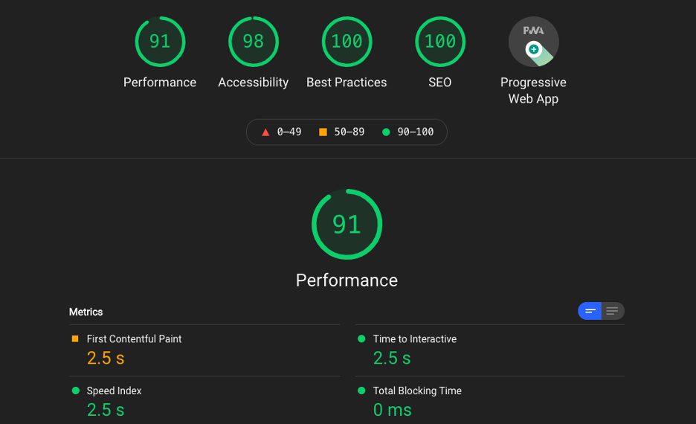
Task: Expand the Time to Interactive metric
Action: [489, 350]
